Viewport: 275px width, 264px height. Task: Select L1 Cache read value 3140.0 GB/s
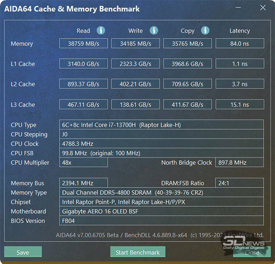pyautogui.click(x=83, y=64)
